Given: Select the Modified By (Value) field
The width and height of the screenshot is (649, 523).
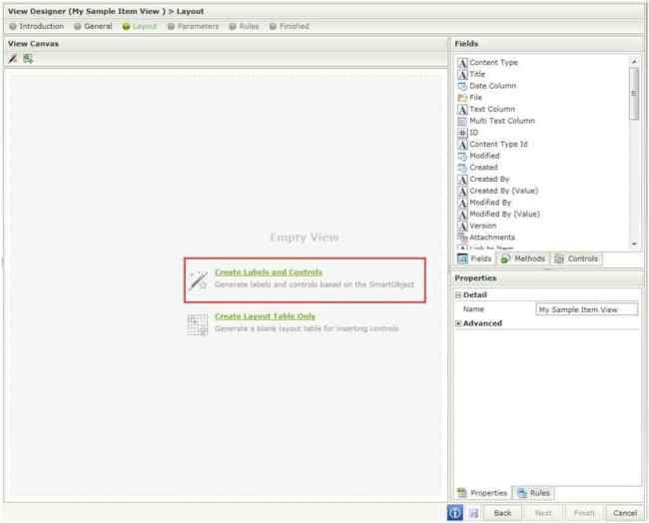Looking at the screenshot, I should [x=504, y=214].
